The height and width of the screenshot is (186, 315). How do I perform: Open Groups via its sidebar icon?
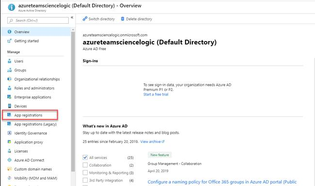pyautogui.click(x=9, y=70)
